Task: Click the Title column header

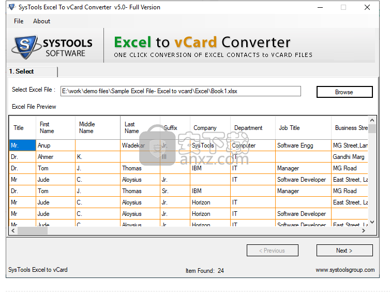Action: 22,128
